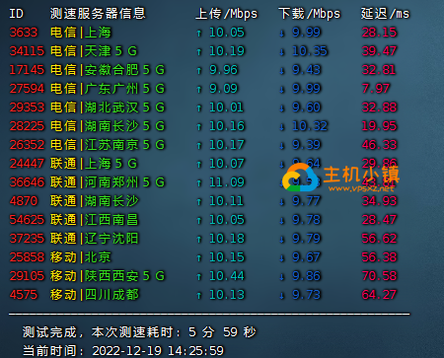Select server ID 4575
This screenshot has height=358, width=444.
click(24, 295)
